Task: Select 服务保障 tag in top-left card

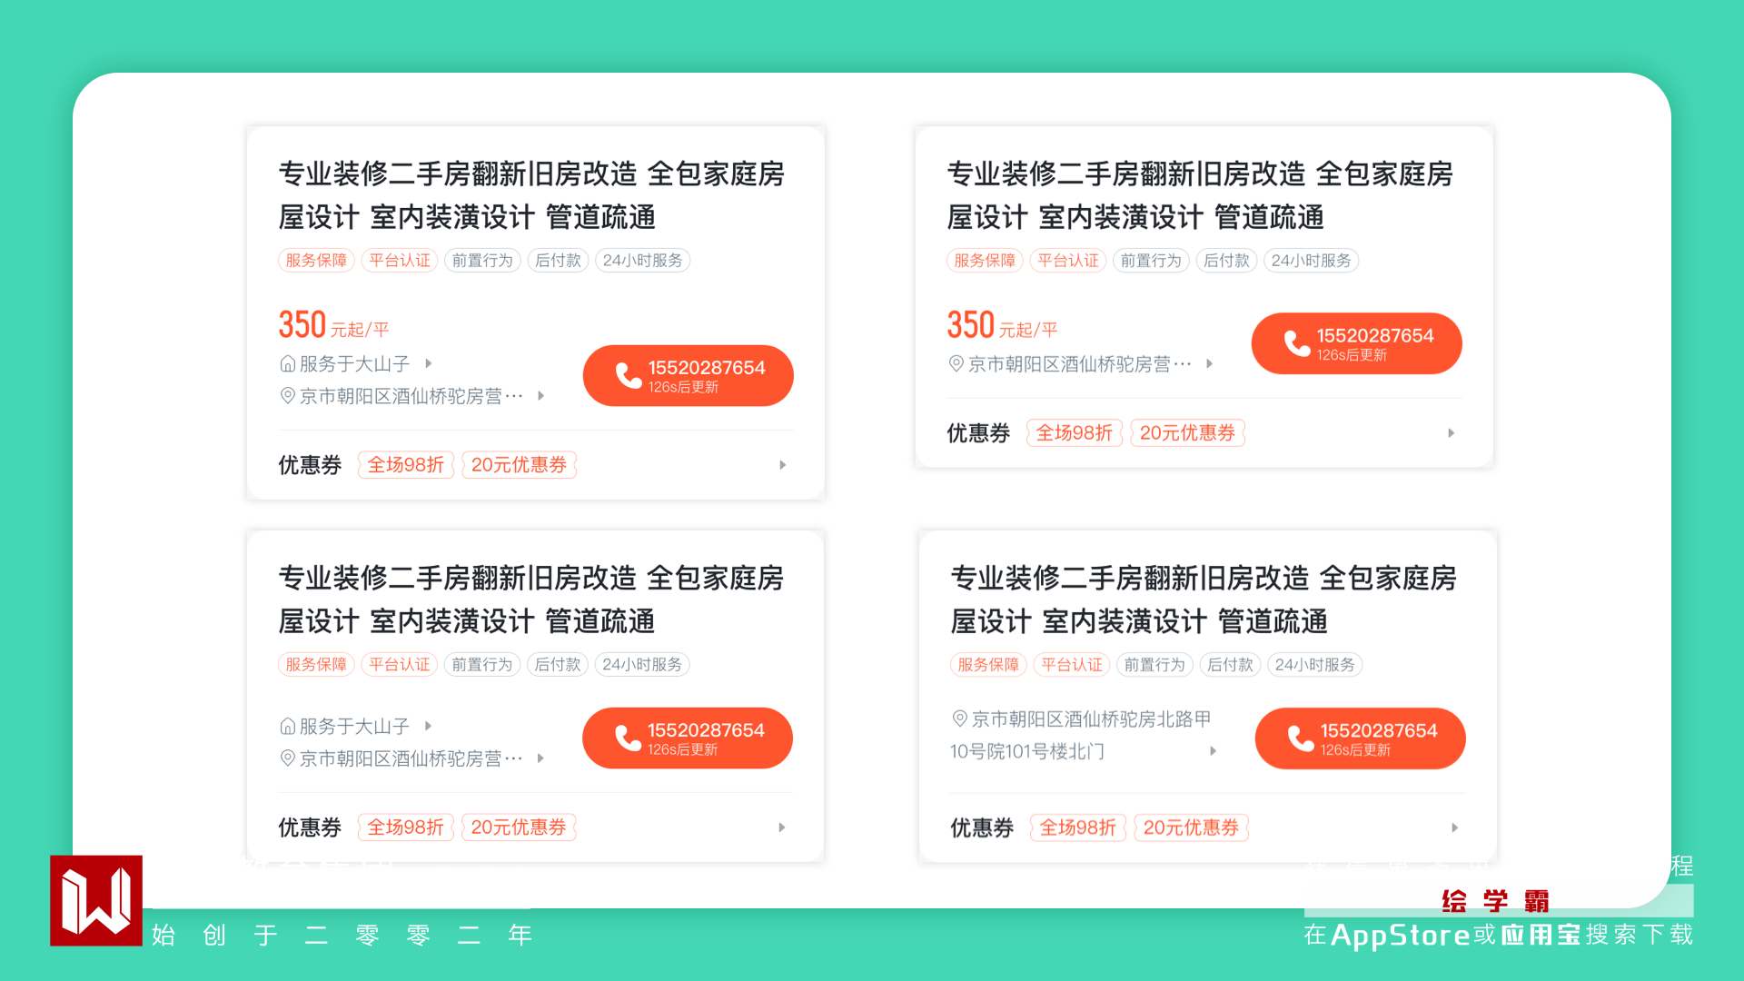Action: click(x=316, y=261)
